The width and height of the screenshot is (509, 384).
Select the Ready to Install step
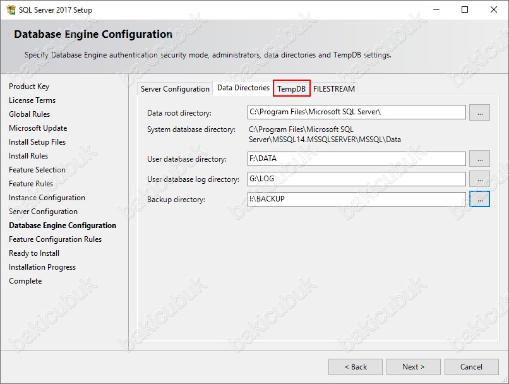(34, 253)
